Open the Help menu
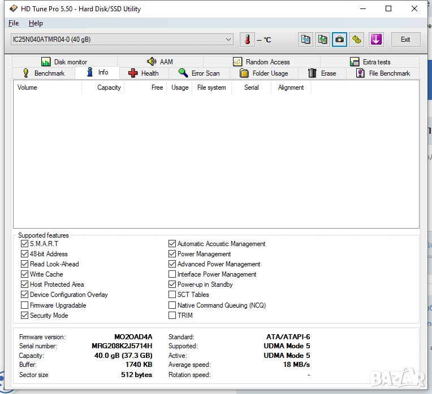432x394 pixels. 36,23
